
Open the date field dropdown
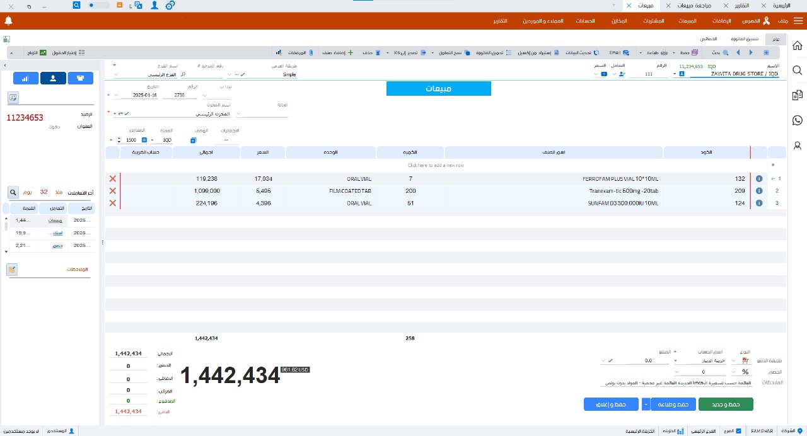click(x=117, y=96)
